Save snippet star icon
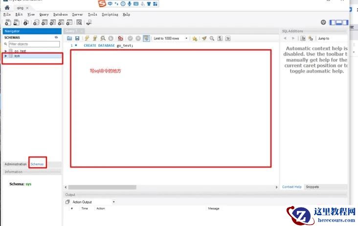The width and height of the screenshot is (358, 226). tap(195, 39)
